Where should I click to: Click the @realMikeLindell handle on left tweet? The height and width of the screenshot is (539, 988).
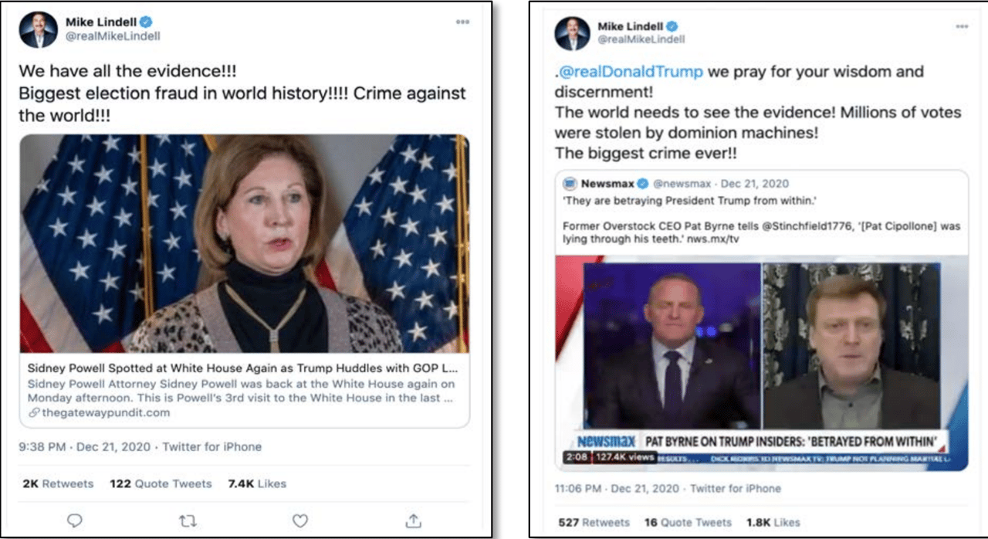(x=113, y=36)
